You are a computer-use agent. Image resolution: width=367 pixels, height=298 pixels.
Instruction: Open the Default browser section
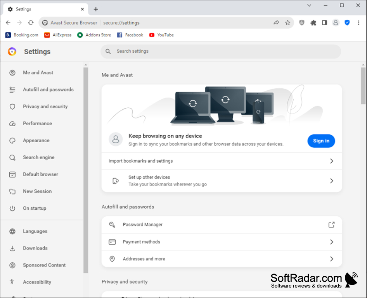coord(40,174)
